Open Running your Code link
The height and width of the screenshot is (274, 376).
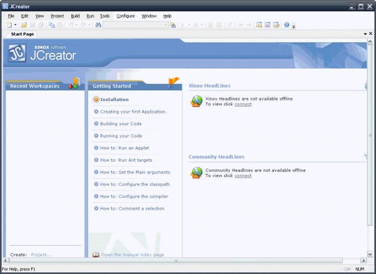121,136
